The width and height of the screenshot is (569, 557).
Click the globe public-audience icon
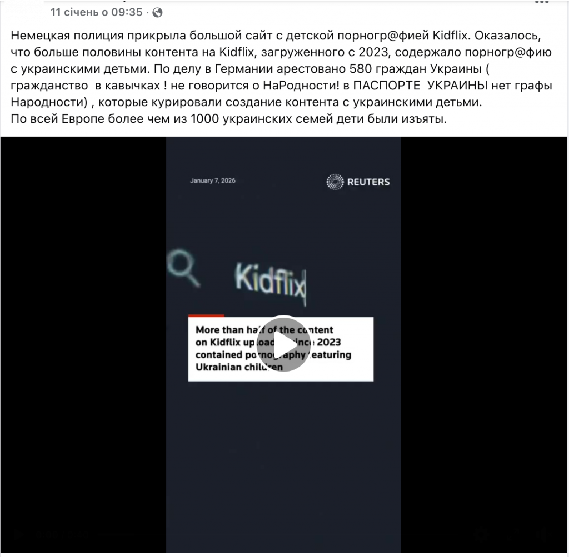[157, 13]
